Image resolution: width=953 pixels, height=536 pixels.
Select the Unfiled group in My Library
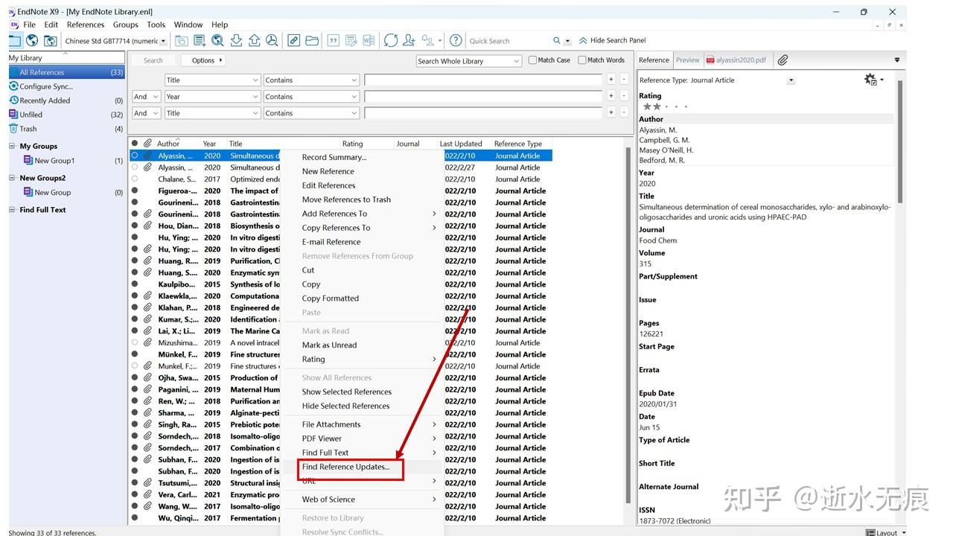(x=66, y=115)
